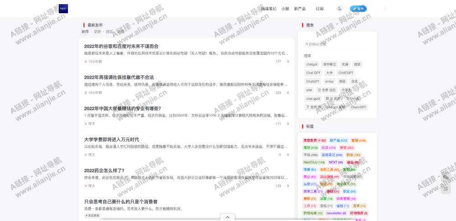Open tag 省钱 (11)
This screenshot has width=456, height=221.
pyautogui.click(x=342, y=206)
